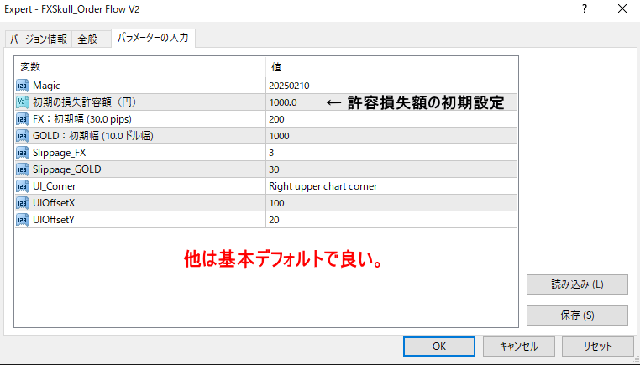Click the UIOffsetX row type icon
The height and width of the screenshot is (365, 640).
pyautogui.click(x=23, y=202)
